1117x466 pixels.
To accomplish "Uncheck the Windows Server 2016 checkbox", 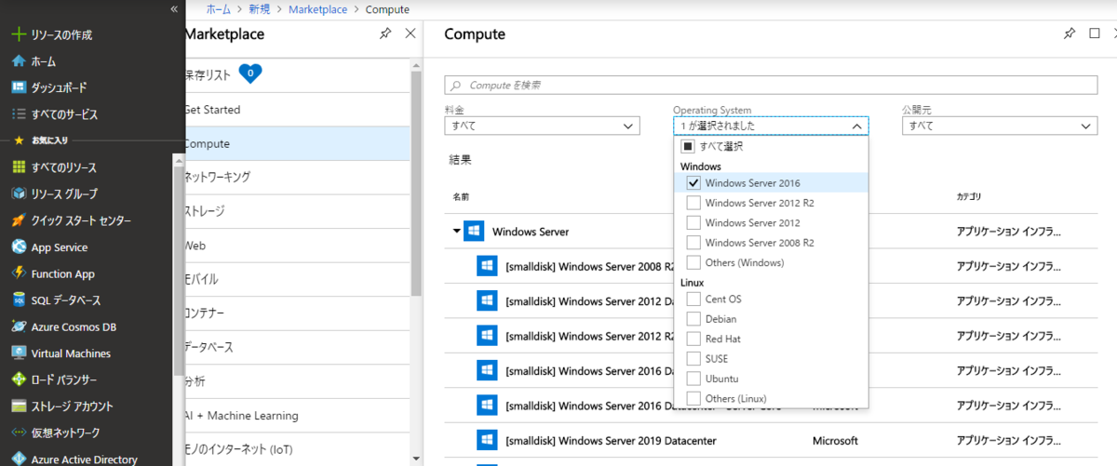I will [x=693, y=183].
